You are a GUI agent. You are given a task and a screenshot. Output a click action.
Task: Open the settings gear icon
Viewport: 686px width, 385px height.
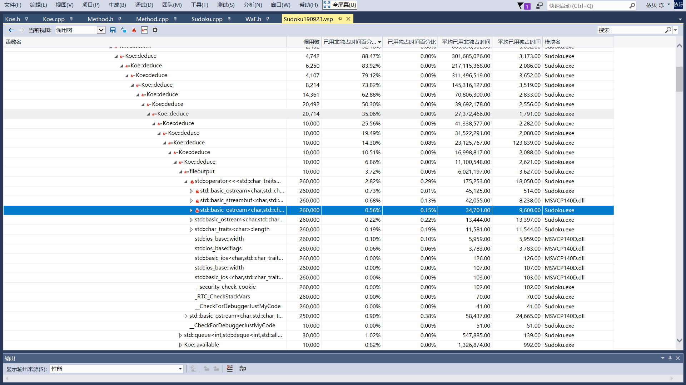155,30
